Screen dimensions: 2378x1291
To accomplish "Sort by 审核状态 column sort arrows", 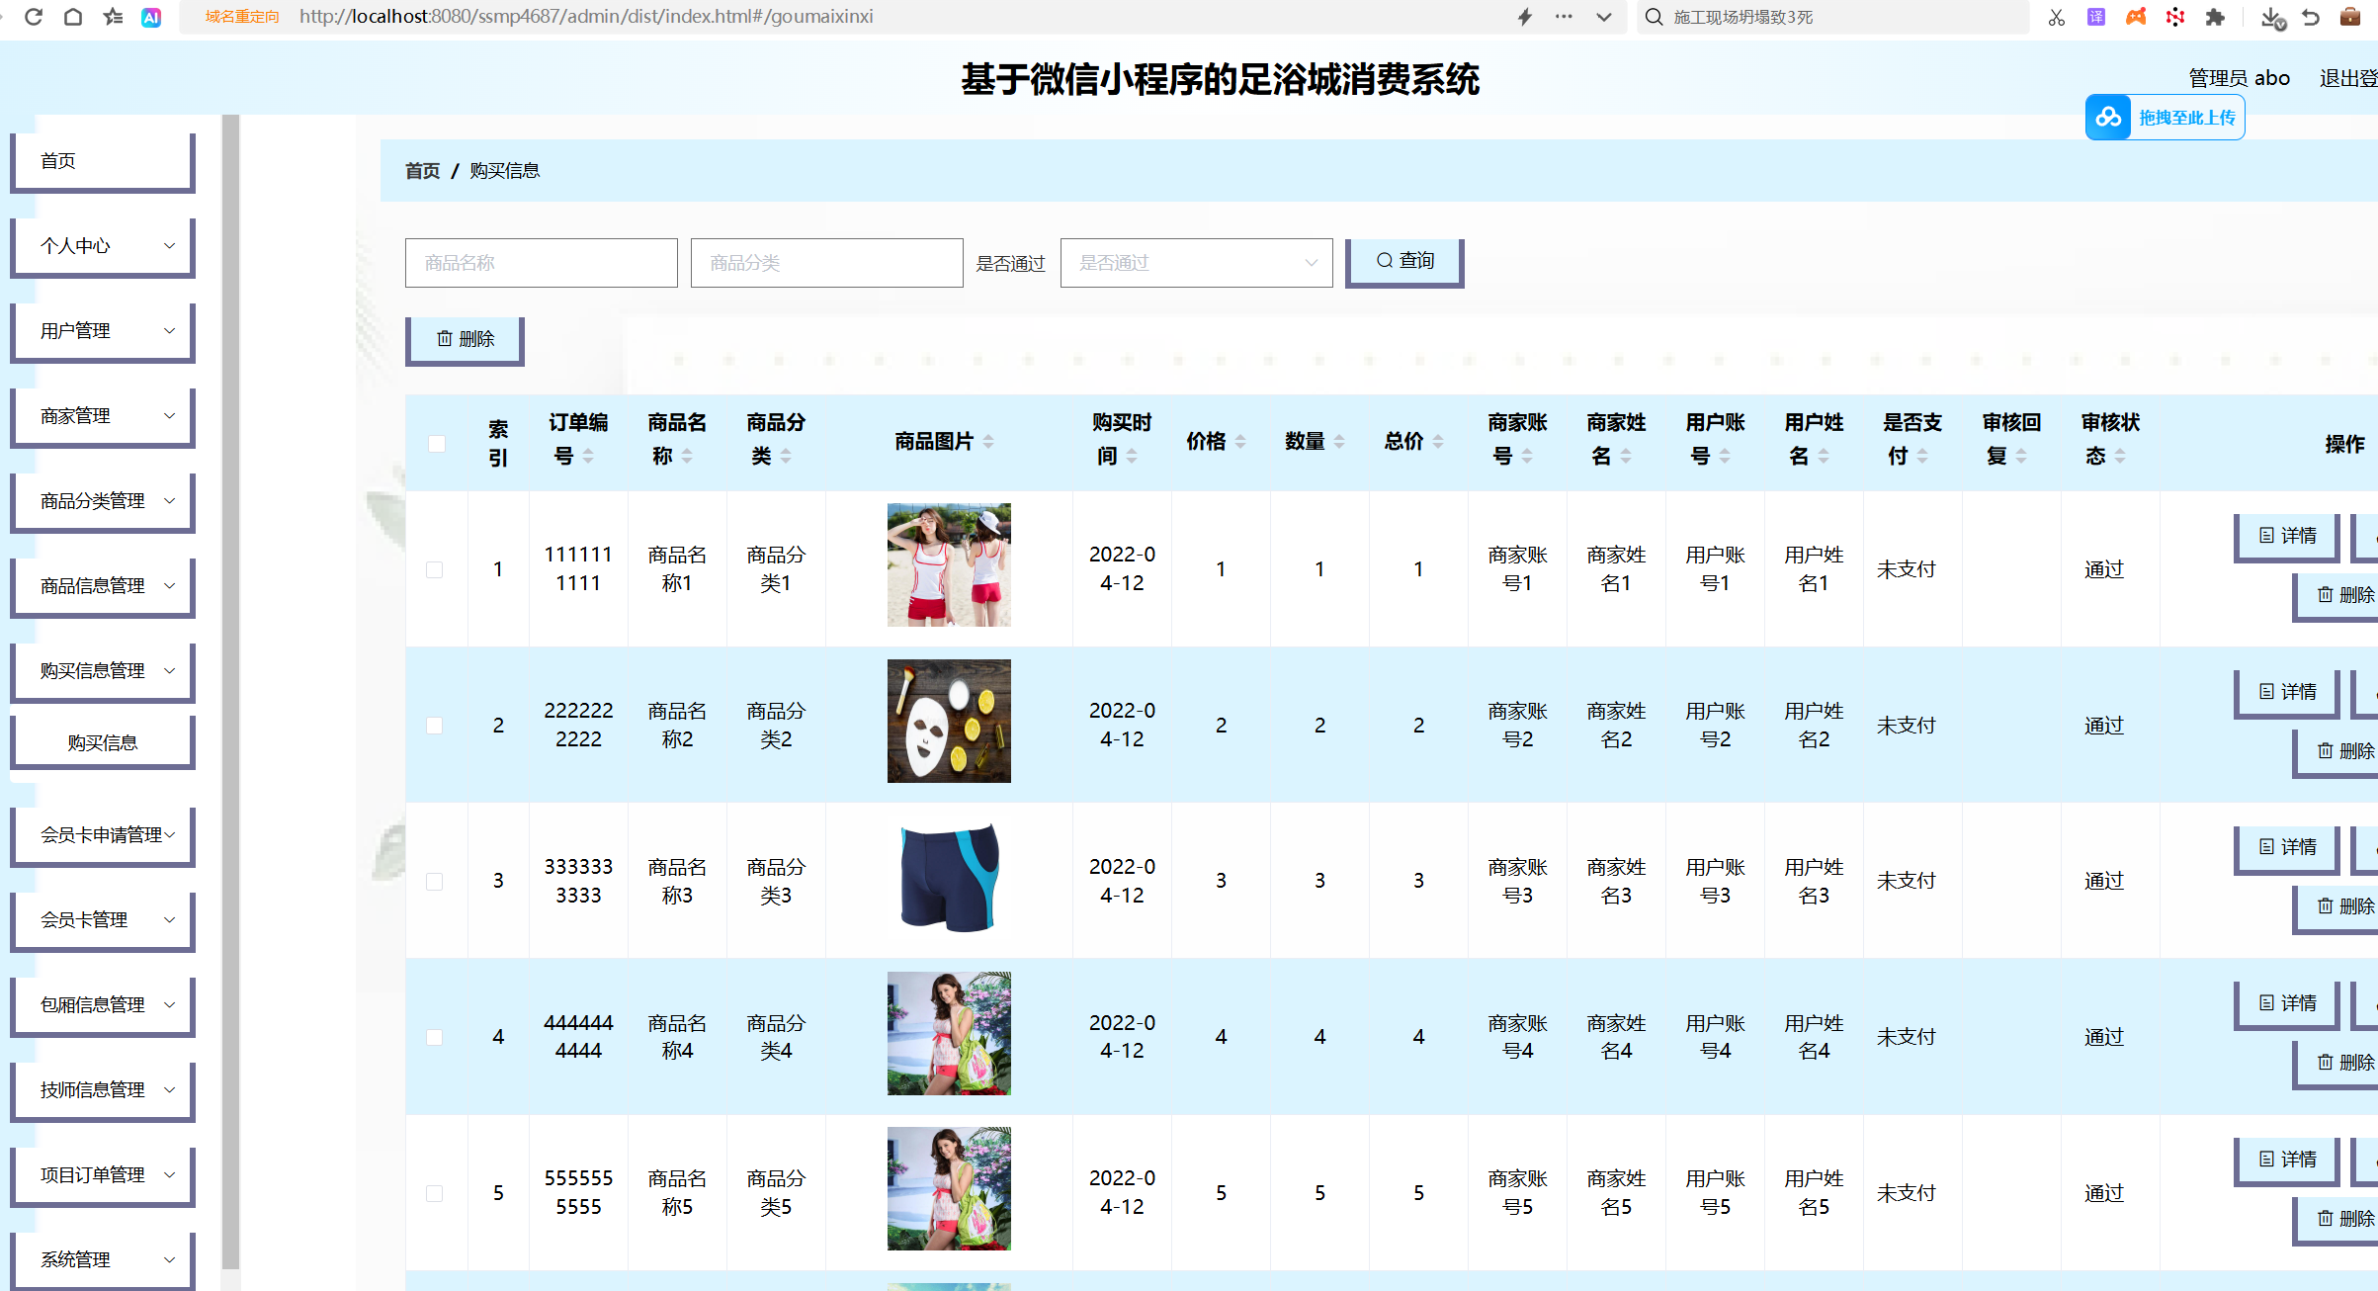I will 2120,456.
